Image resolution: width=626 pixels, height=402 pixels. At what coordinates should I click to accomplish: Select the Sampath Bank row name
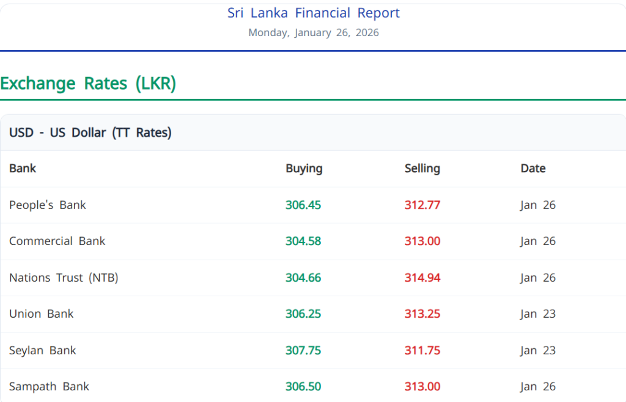(49, 387)
